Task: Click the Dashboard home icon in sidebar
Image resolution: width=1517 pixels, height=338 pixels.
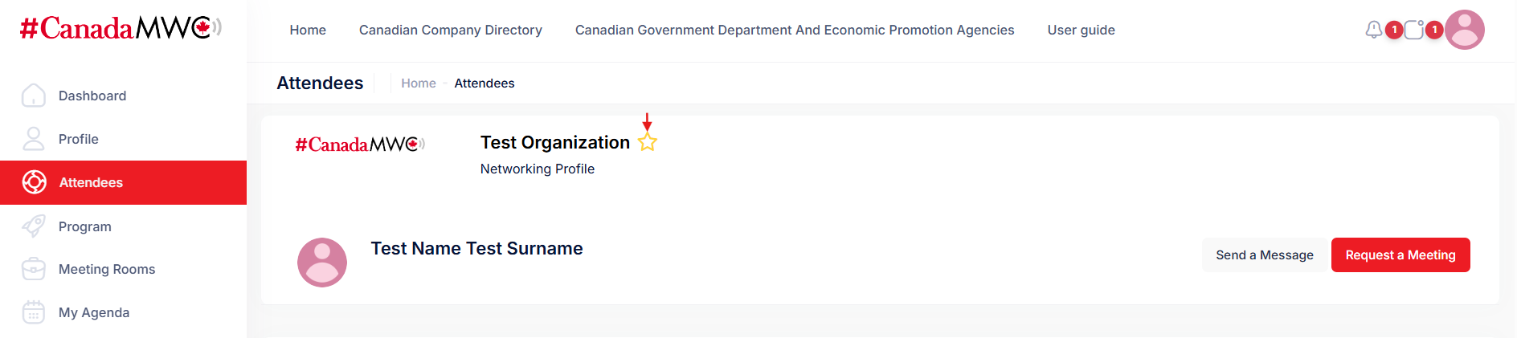Action: pos(34,96)
